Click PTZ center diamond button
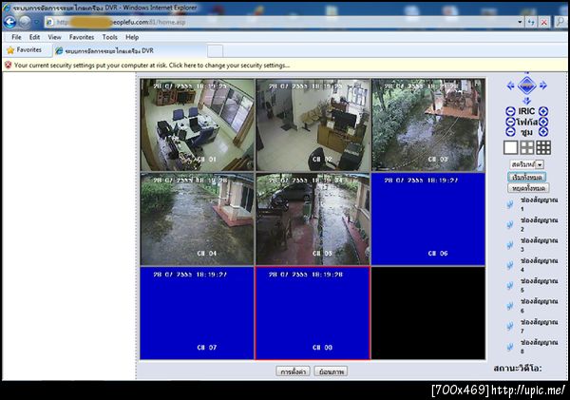 526,86
